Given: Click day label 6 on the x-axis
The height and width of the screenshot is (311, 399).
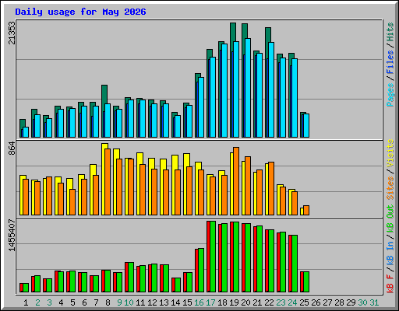Looking at the screenshot, I should coord(84,302).
